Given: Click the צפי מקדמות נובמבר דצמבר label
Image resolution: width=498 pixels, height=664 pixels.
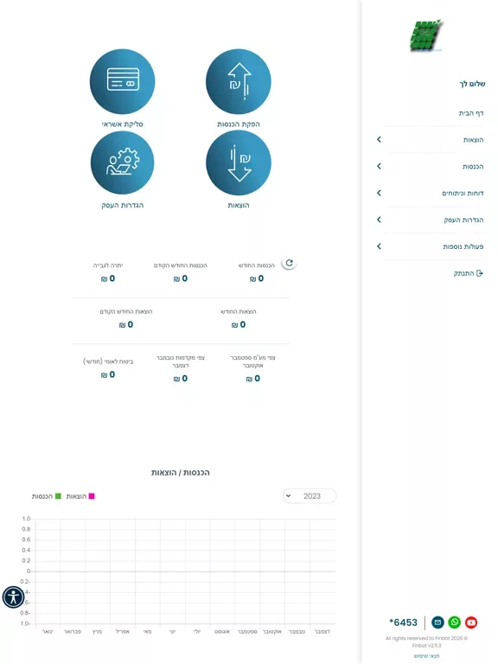Looking at the screenshot, I should click(181, 361).
